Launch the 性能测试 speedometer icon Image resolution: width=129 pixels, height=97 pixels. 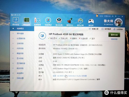point(48,22)
